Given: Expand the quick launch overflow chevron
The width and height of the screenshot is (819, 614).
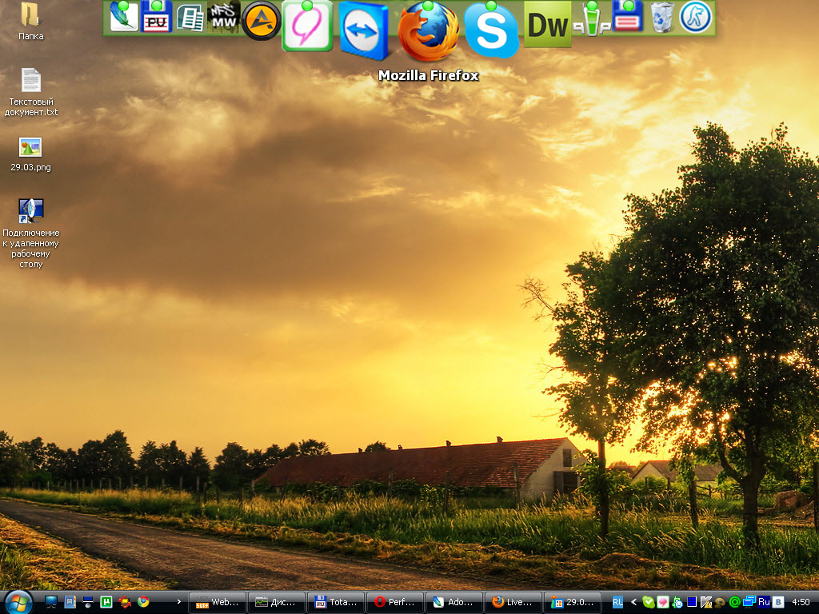Looking at the screenshot, I should pyautogui.click(x=178, y=602).
